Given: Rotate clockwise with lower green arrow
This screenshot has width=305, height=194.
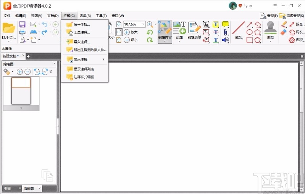Looking at the screenshot, I should point(150,40).
